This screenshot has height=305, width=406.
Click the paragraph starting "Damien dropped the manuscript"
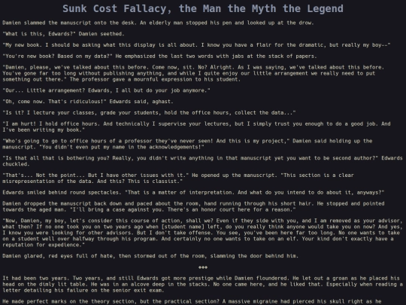[193, 206]
